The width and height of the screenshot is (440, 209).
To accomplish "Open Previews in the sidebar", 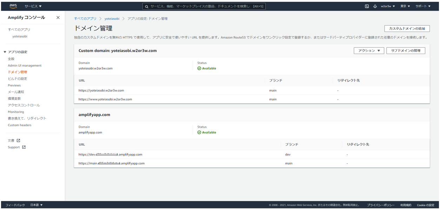I will [14, 85].
